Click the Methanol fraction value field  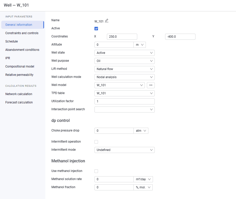click(x=114, y=187)
